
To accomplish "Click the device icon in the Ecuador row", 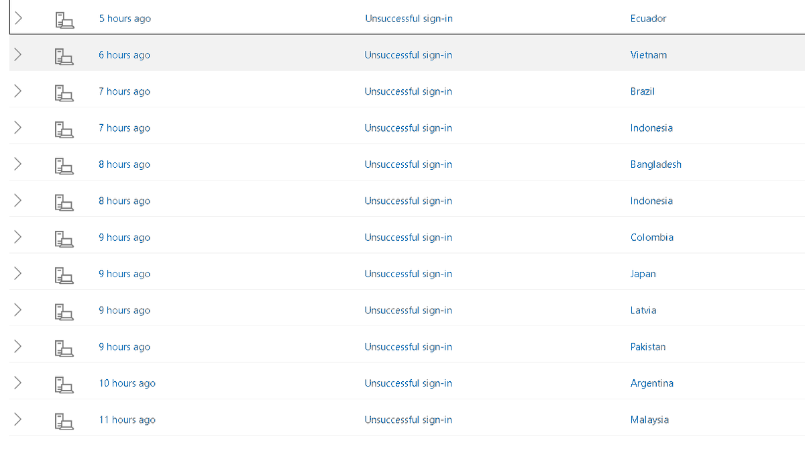I will click(x=64, y=20).
